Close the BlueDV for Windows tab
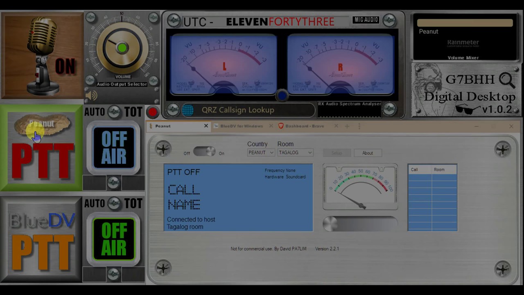Viewport: 524px width, 295px height. [271, 126]
